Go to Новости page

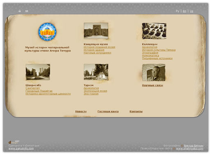(x=81, y=112)
